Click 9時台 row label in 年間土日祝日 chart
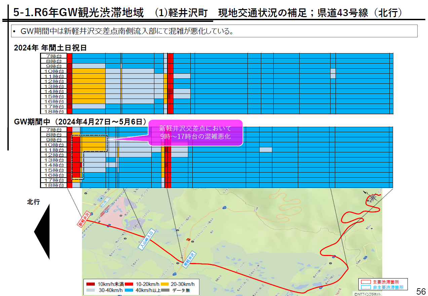 54,66
